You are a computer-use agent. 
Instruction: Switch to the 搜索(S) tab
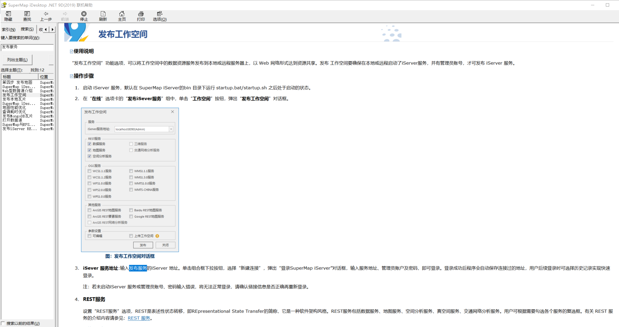(x=27, y=29)
